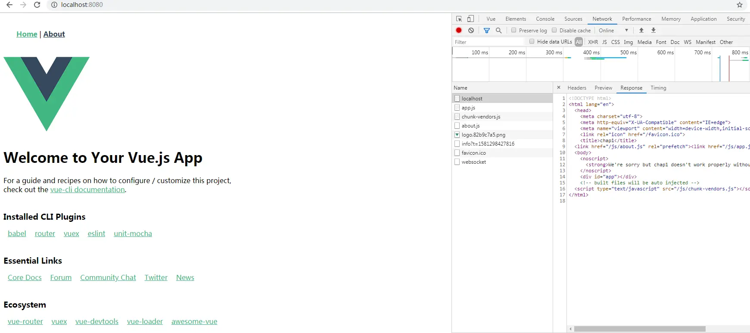Open the About navigation link
The image size is (750, 333).
click(x=54, y=34)
